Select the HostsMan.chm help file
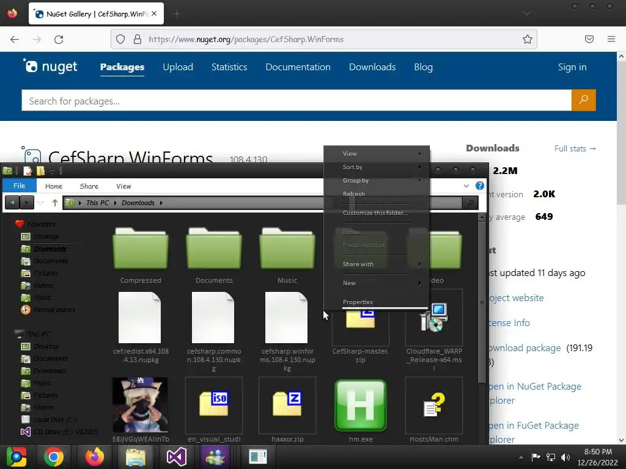Viewport: 626px width, 469px height. click(x=434, y=410)
